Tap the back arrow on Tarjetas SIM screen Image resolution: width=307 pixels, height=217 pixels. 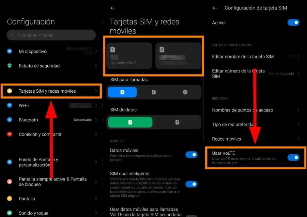(113, 8)
